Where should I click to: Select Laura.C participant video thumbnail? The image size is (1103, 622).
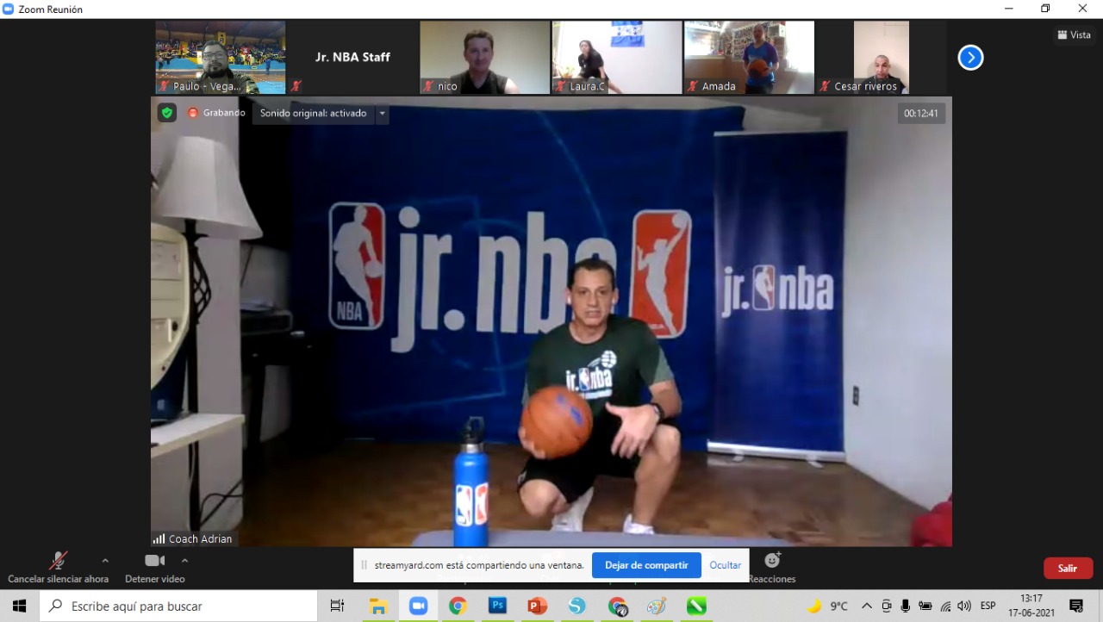pos(617,58)
